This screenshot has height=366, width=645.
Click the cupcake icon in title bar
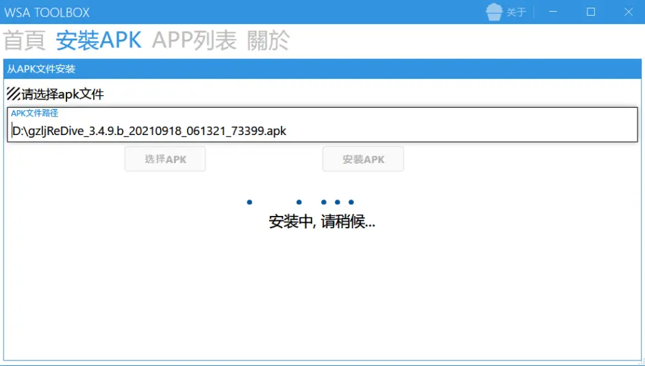tap(494, 12)
